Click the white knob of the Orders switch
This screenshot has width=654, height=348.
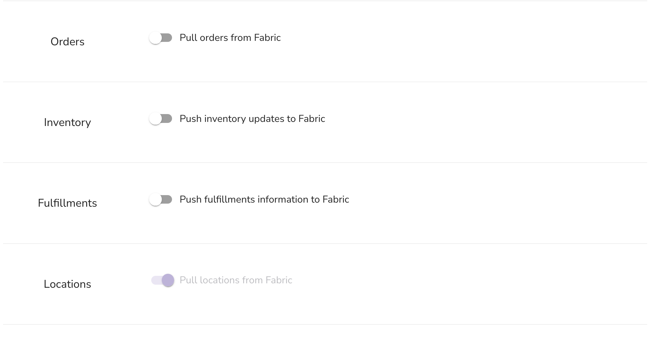155,38
